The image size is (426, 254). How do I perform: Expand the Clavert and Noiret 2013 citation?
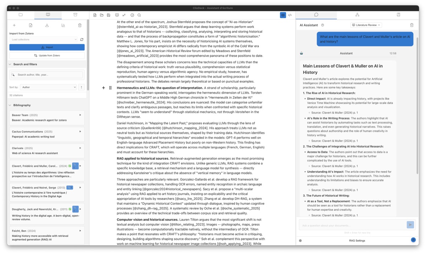pyautogui.click(x=80, y=187)
